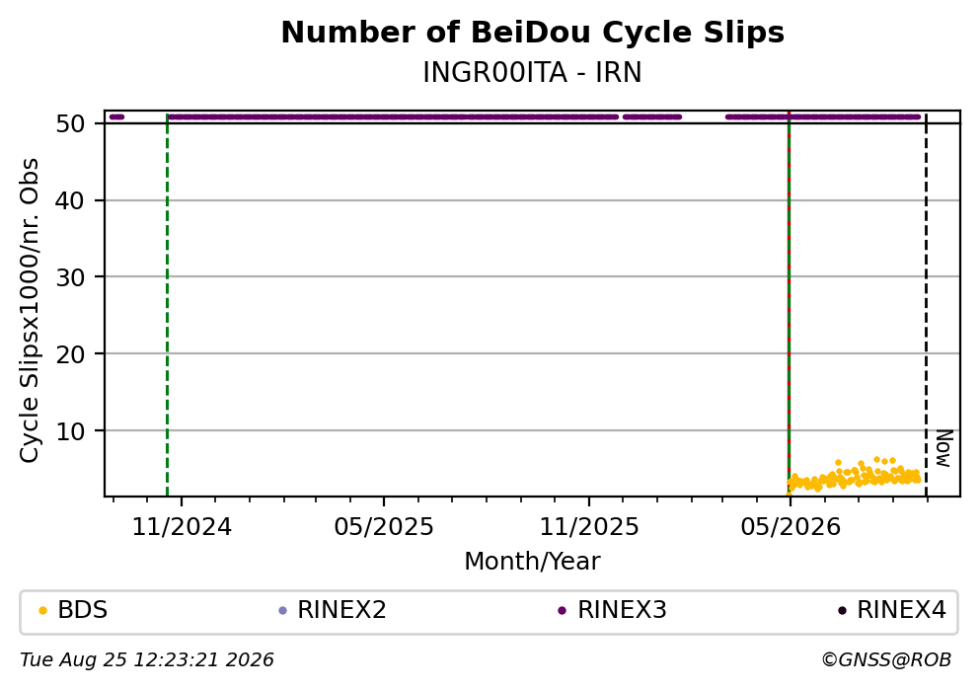Click the INGR00ITA - IRN subtitle

pos(533,72)
